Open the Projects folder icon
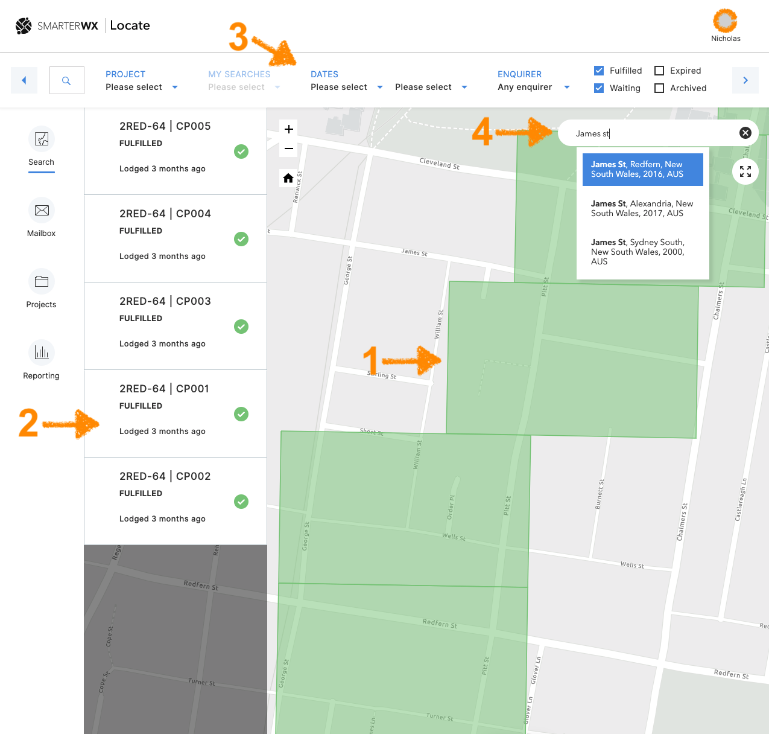 (42, 281)
